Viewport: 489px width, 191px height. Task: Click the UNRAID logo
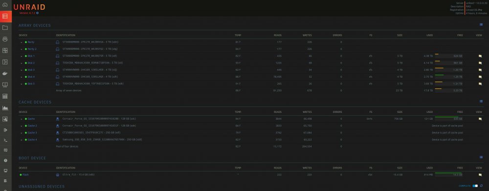pyautogui.click(x=29, y=7)
